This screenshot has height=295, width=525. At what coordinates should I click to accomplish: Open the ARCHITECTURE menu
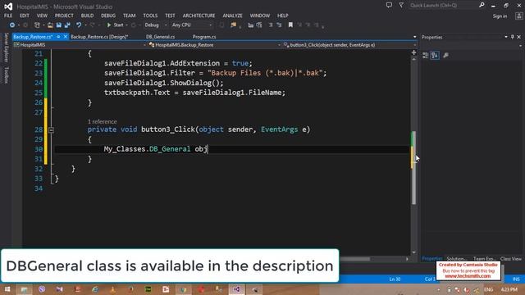pos(199,16)
